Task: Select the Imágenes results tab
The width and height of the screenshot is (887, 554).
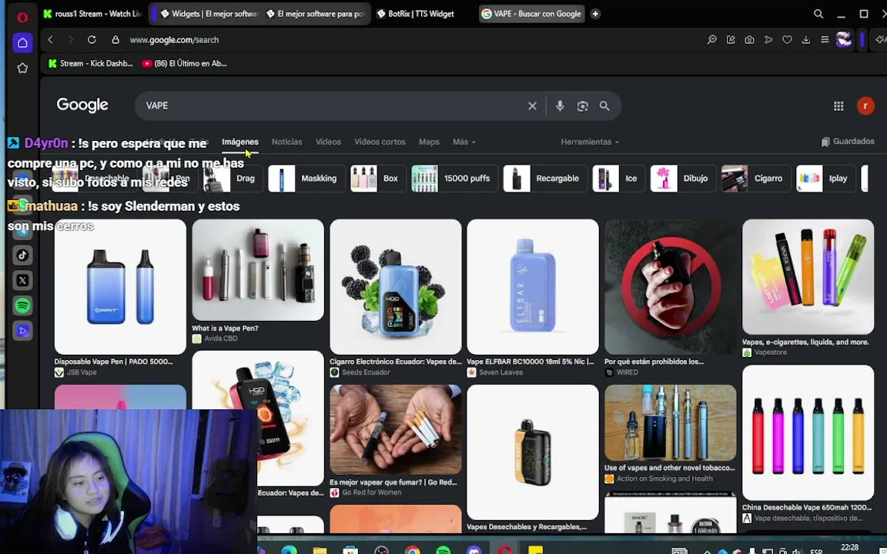Action: (x=240, y=142)
